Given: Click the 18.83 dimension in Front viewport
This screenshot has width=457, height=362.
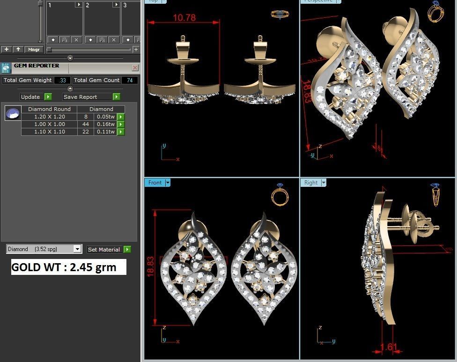Looking at the screenshot, I should [x=150, y=266].
